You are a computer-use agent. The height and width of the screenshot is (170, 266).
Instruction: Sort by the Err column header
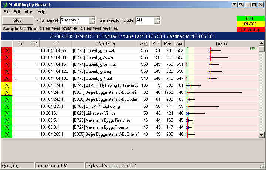point(21,43)
